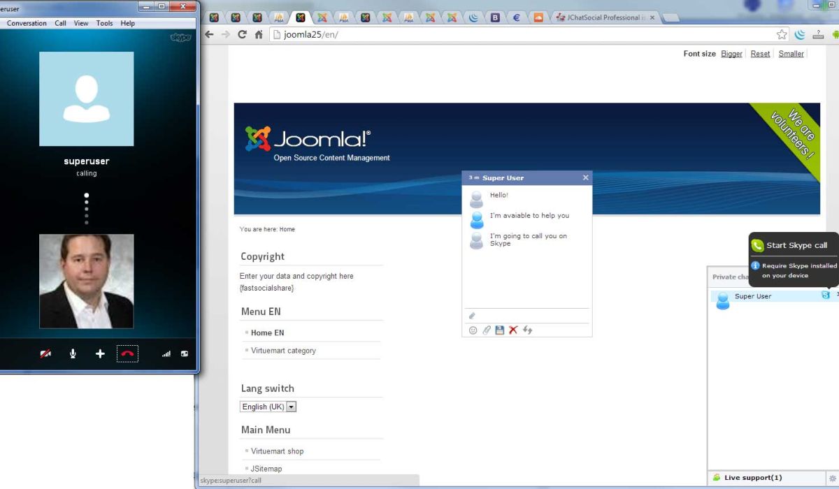Viewport: 839px width, 489px height.
Task: Click the green phone icon in tooltip
Action: coord(757,245)
